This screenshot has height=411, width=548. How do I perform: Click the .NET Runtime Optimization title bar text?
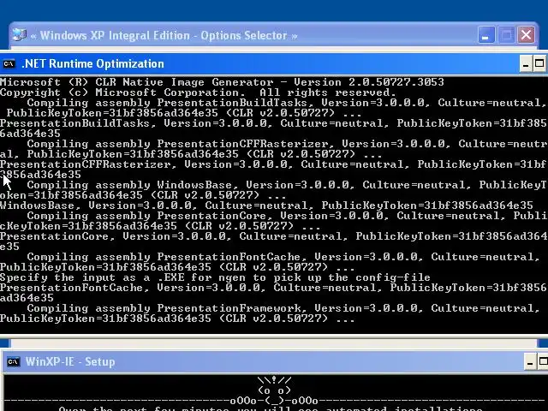click(x=92, y=63)
